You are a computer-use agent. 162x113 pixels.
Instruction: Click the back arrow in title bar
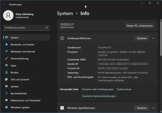[x=4, y=4]
